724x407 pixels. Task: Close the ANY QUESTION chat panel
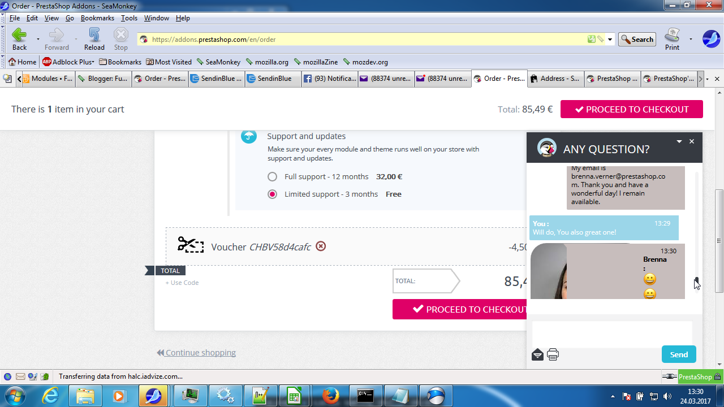click(691, 141)
